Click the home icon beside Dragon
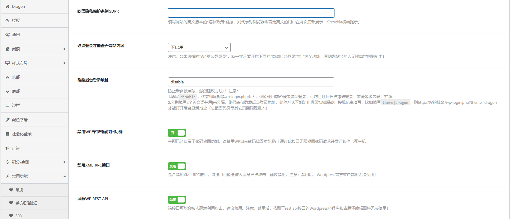The width and height of the screenshot is (510, 219). click(x=7, y=6)
